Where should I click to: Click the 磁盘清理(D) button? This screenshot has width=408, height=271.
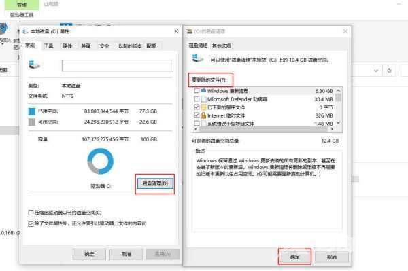coord(155,183)
